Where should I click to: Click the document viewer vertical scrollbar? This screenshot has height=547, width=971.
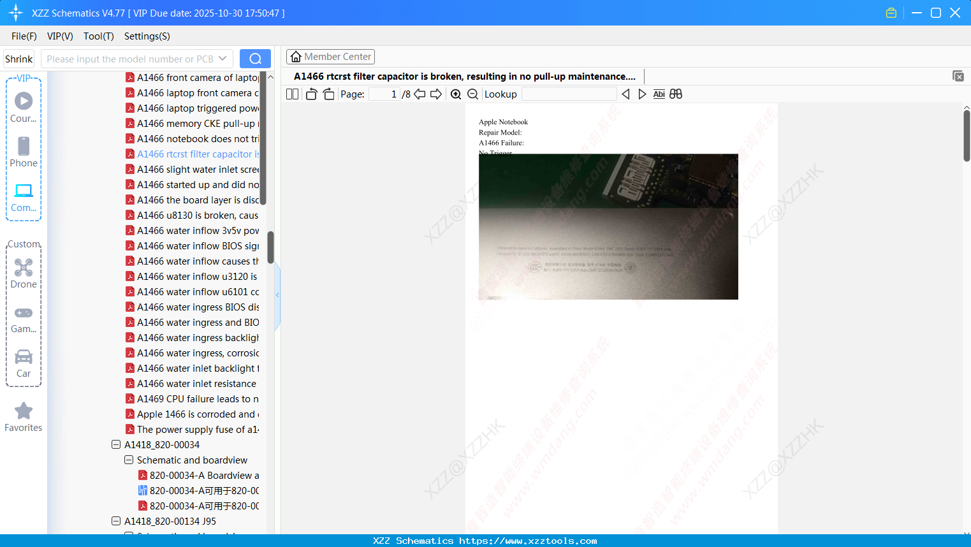pos(967,135)
